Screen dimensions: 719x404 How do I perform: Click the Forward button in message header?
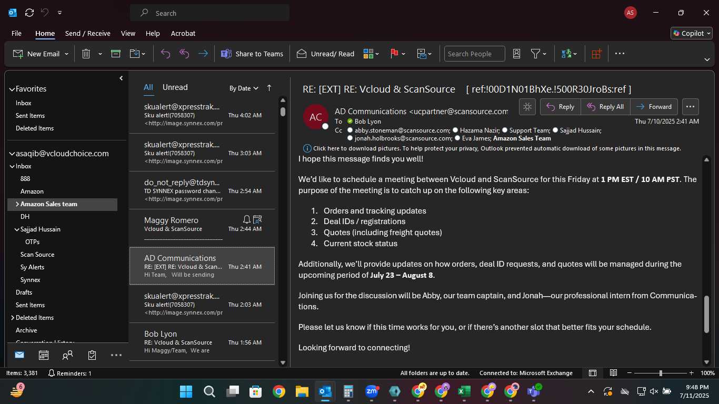(x=654, y=107)
